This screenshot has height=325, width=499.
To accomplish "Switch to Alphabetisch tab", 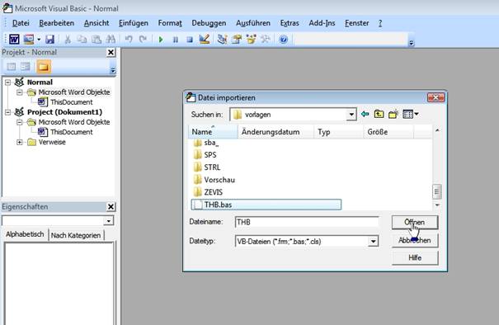I will [25, 234].
